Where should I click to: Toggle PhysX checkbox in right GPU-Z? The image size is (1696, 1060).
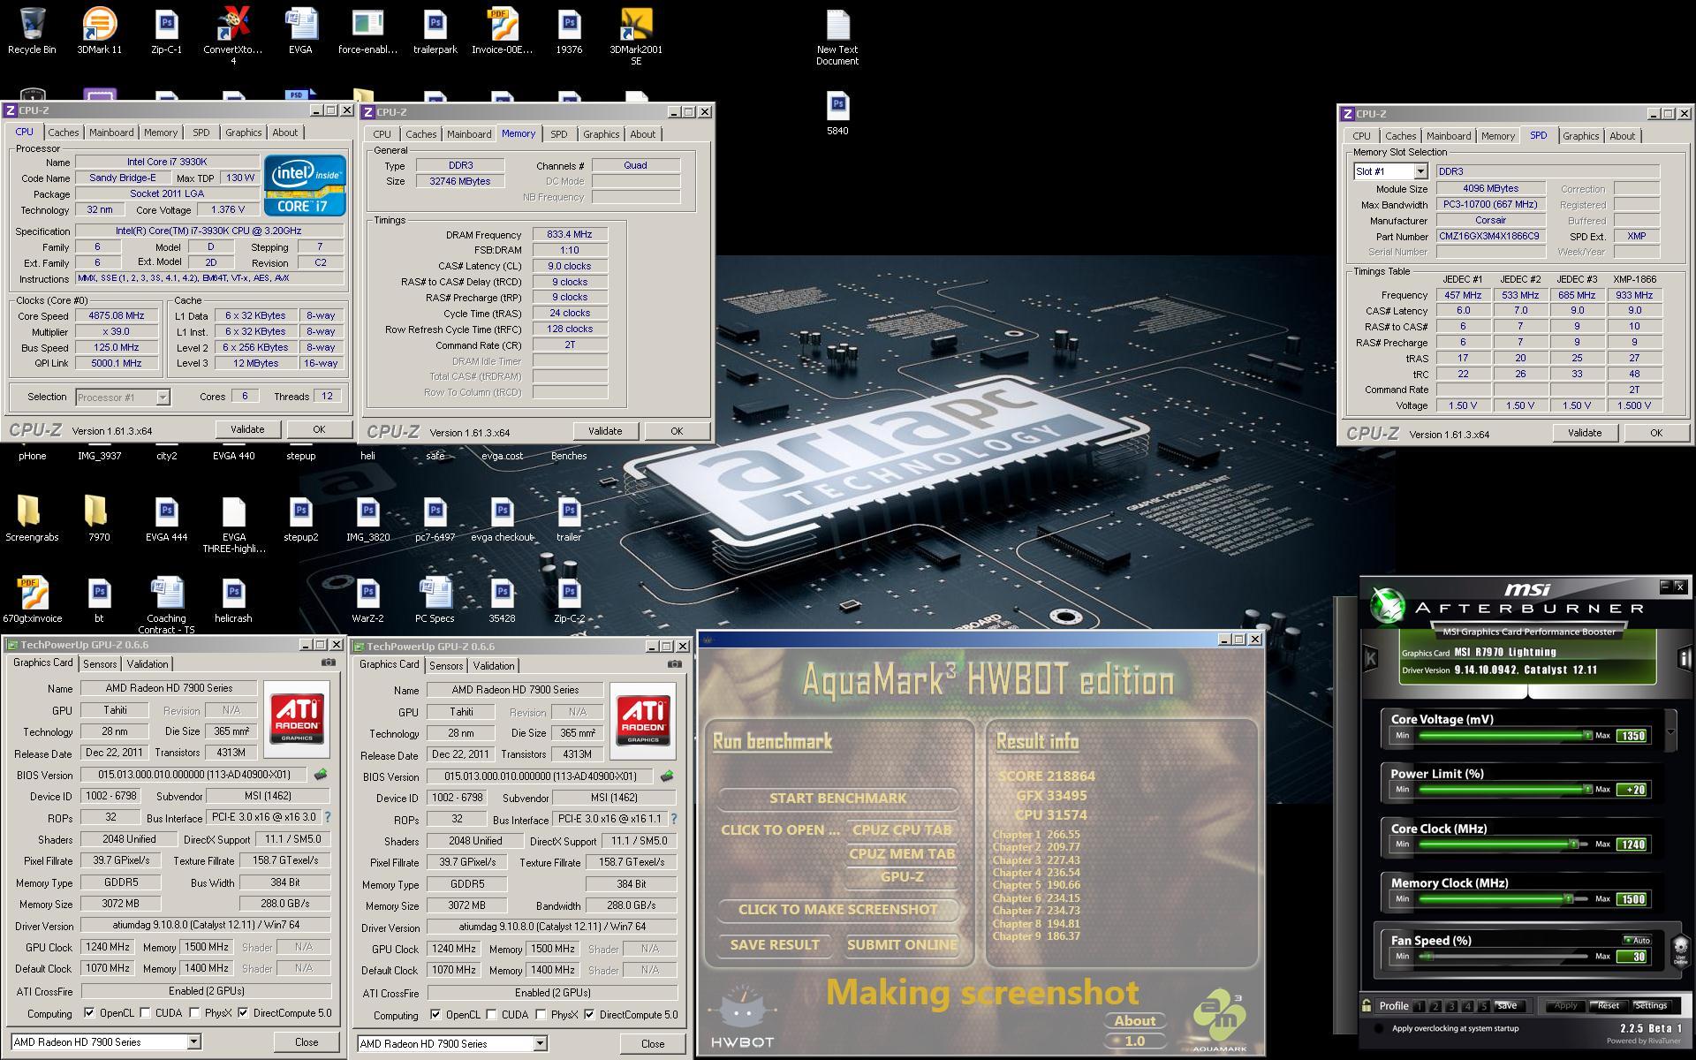tap(541, 1015)
